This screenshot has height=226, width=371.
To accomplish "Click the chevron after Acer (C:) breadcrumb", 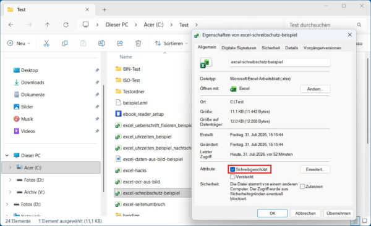I will click(171, 25).
